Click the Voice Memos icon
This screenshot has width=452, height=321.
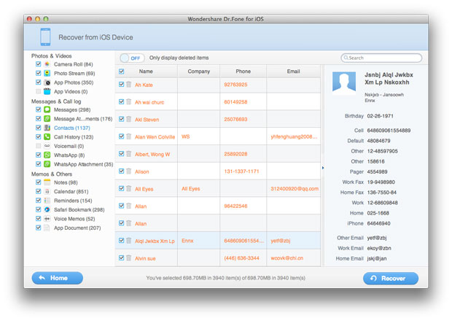tap(47, 219)
